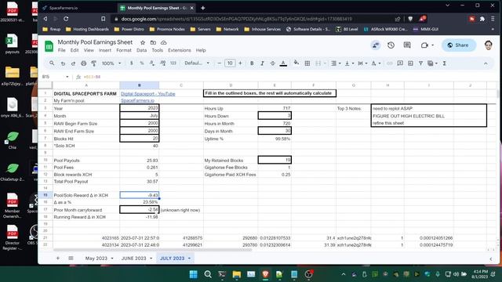Toggle bold formatting
The image size is (502, 282).
tap(252, 63)
